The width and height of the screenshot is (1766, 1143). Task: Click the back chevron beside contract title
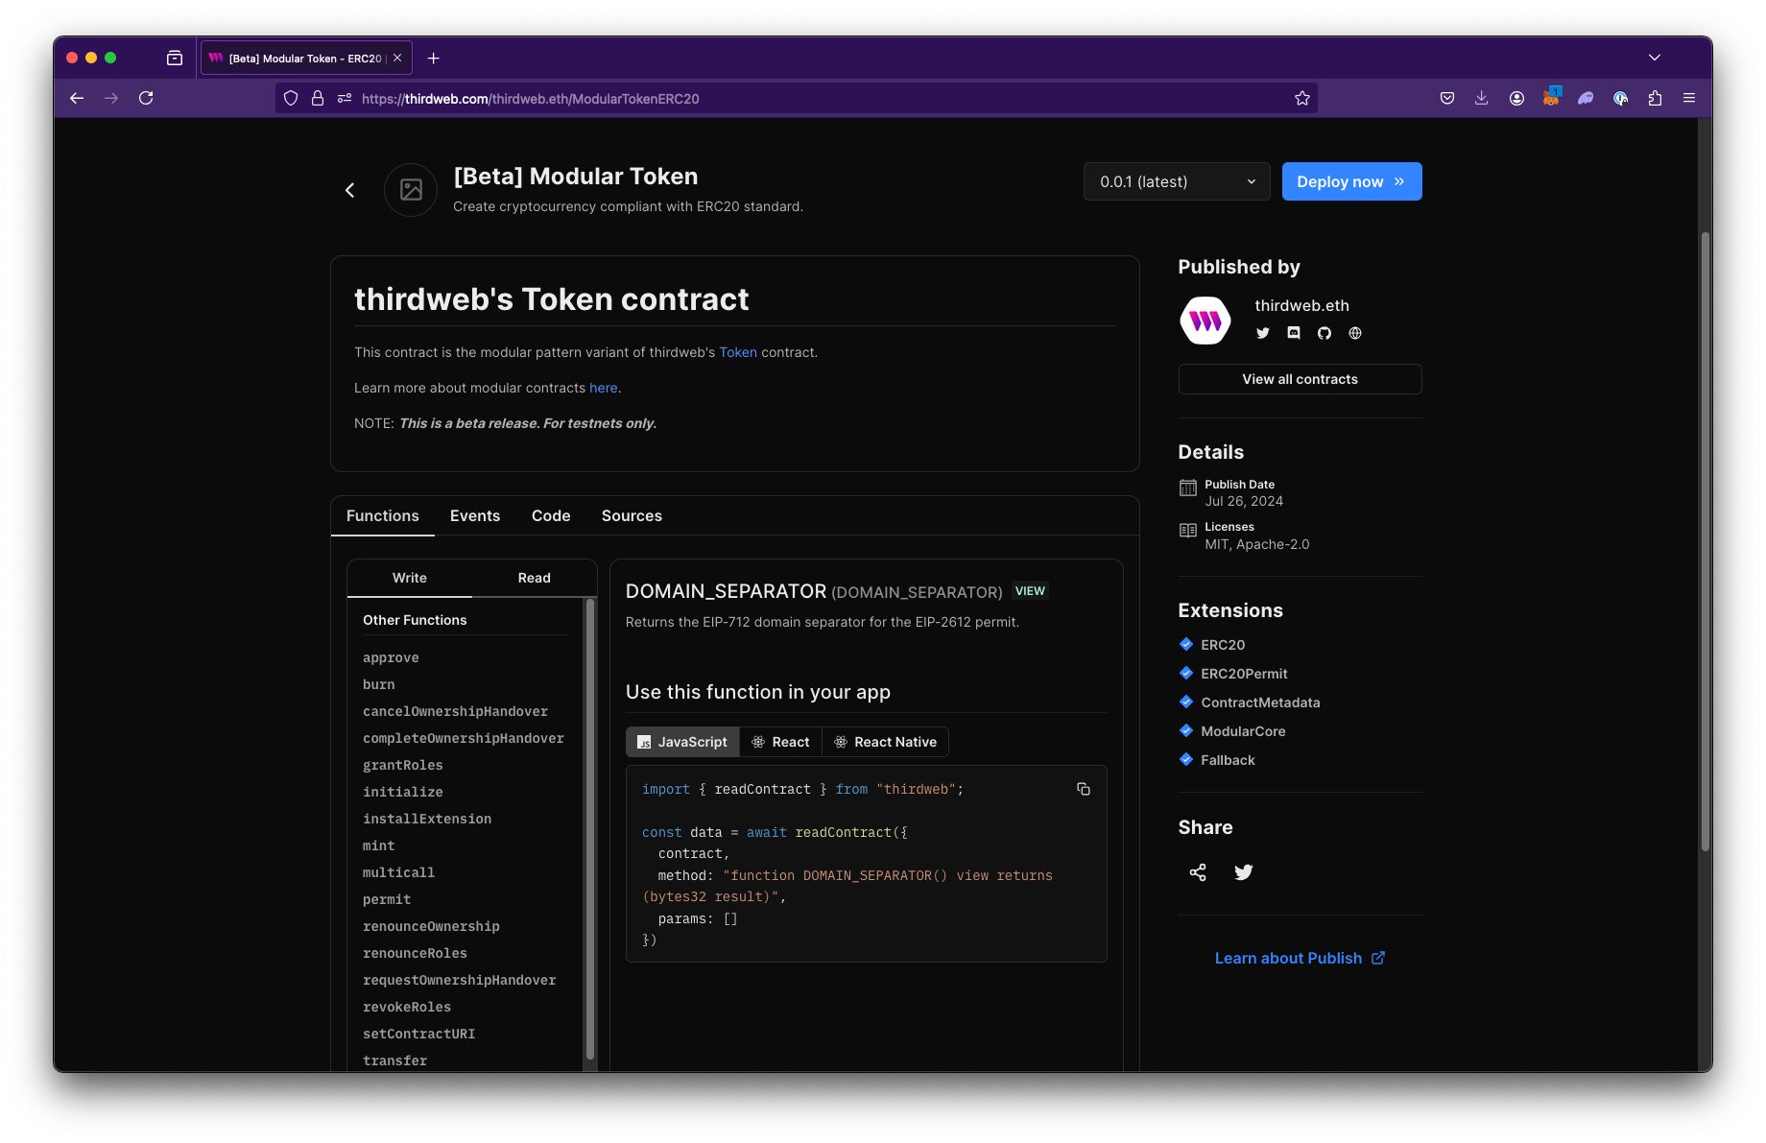pyautogui.click(x=350, y=190)
